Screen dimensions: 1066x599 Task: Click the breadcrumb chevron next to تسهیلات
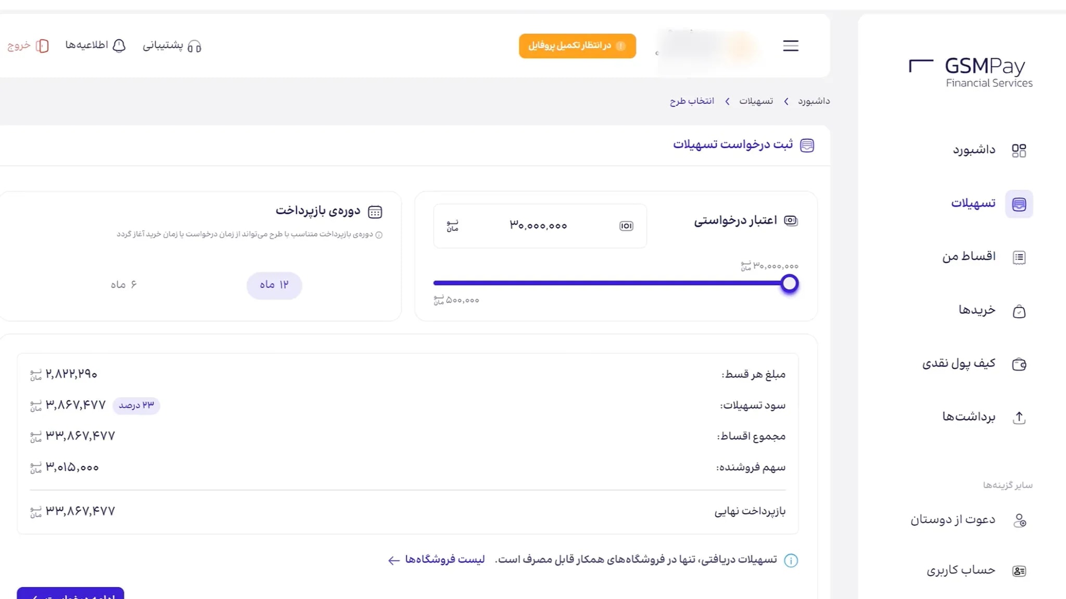tap(727, 101)
